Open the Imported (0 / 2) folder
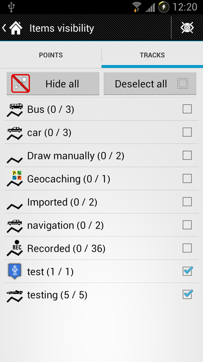This screenshot has width=203, height=362. tap(101, 202)
